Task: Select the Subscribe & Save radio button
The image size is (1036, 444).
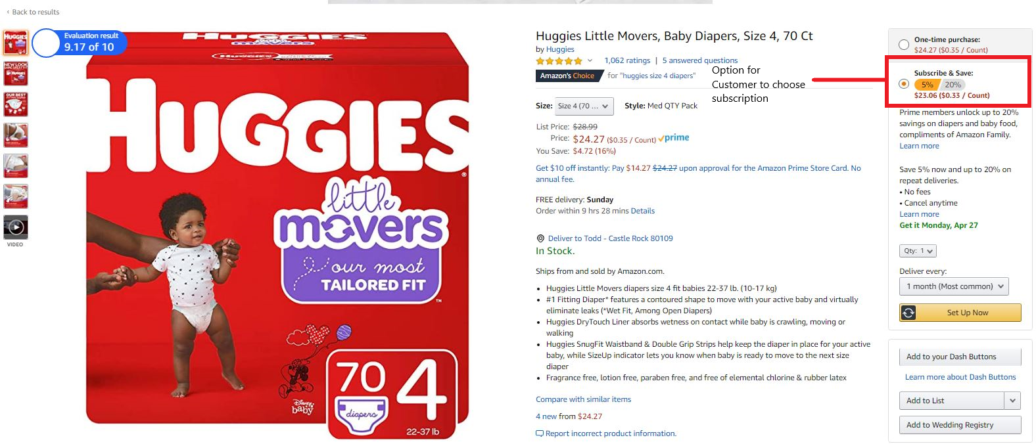Action: coord(904,83)
